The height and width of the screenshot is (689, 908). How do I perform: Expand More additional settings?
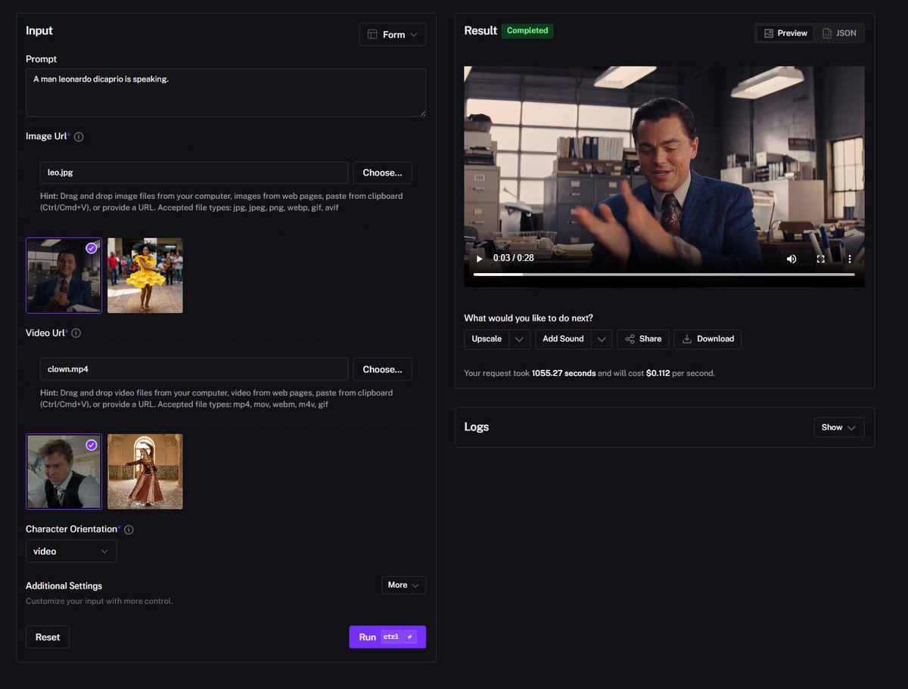click(x=403, y=585)
